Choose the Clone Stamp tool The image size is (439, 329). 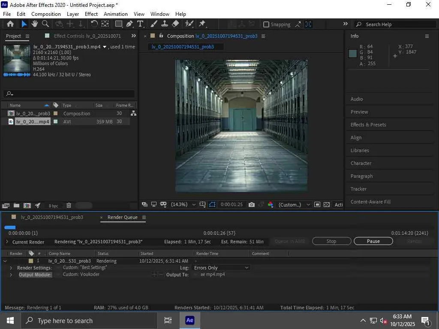pyautogui.click(x=165, y=24)
